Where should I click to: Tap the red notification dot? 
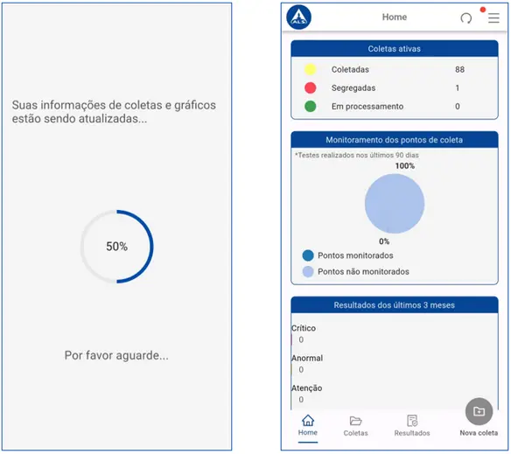click(x=483, y=10)
